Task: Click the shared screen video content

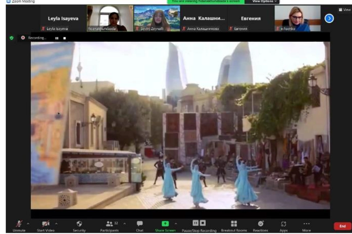Action: point(180,125)
